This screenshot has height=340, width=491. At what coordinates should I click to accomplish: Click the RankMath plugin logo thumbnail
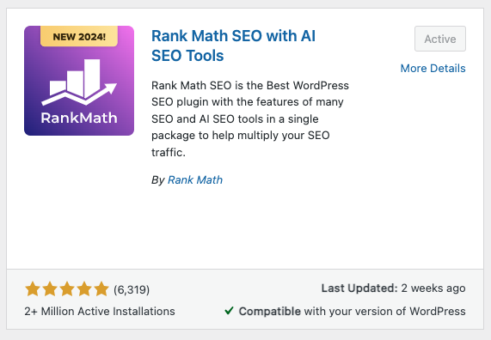(x=79, y=81)
